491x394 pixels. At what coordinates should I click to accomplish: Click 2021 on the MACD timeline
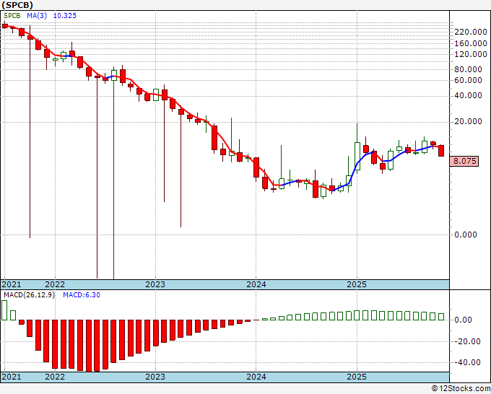[x=12, y=377]
